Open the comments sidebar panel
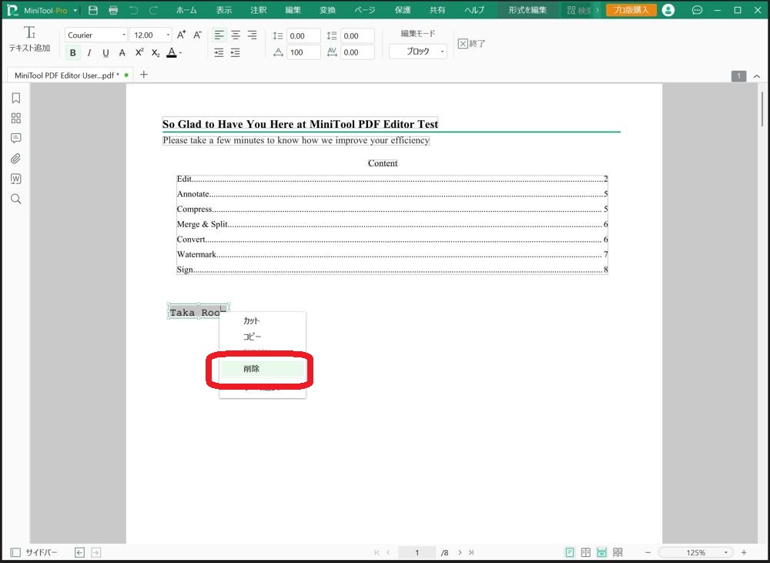770x563 pixels. click(15, 138)
